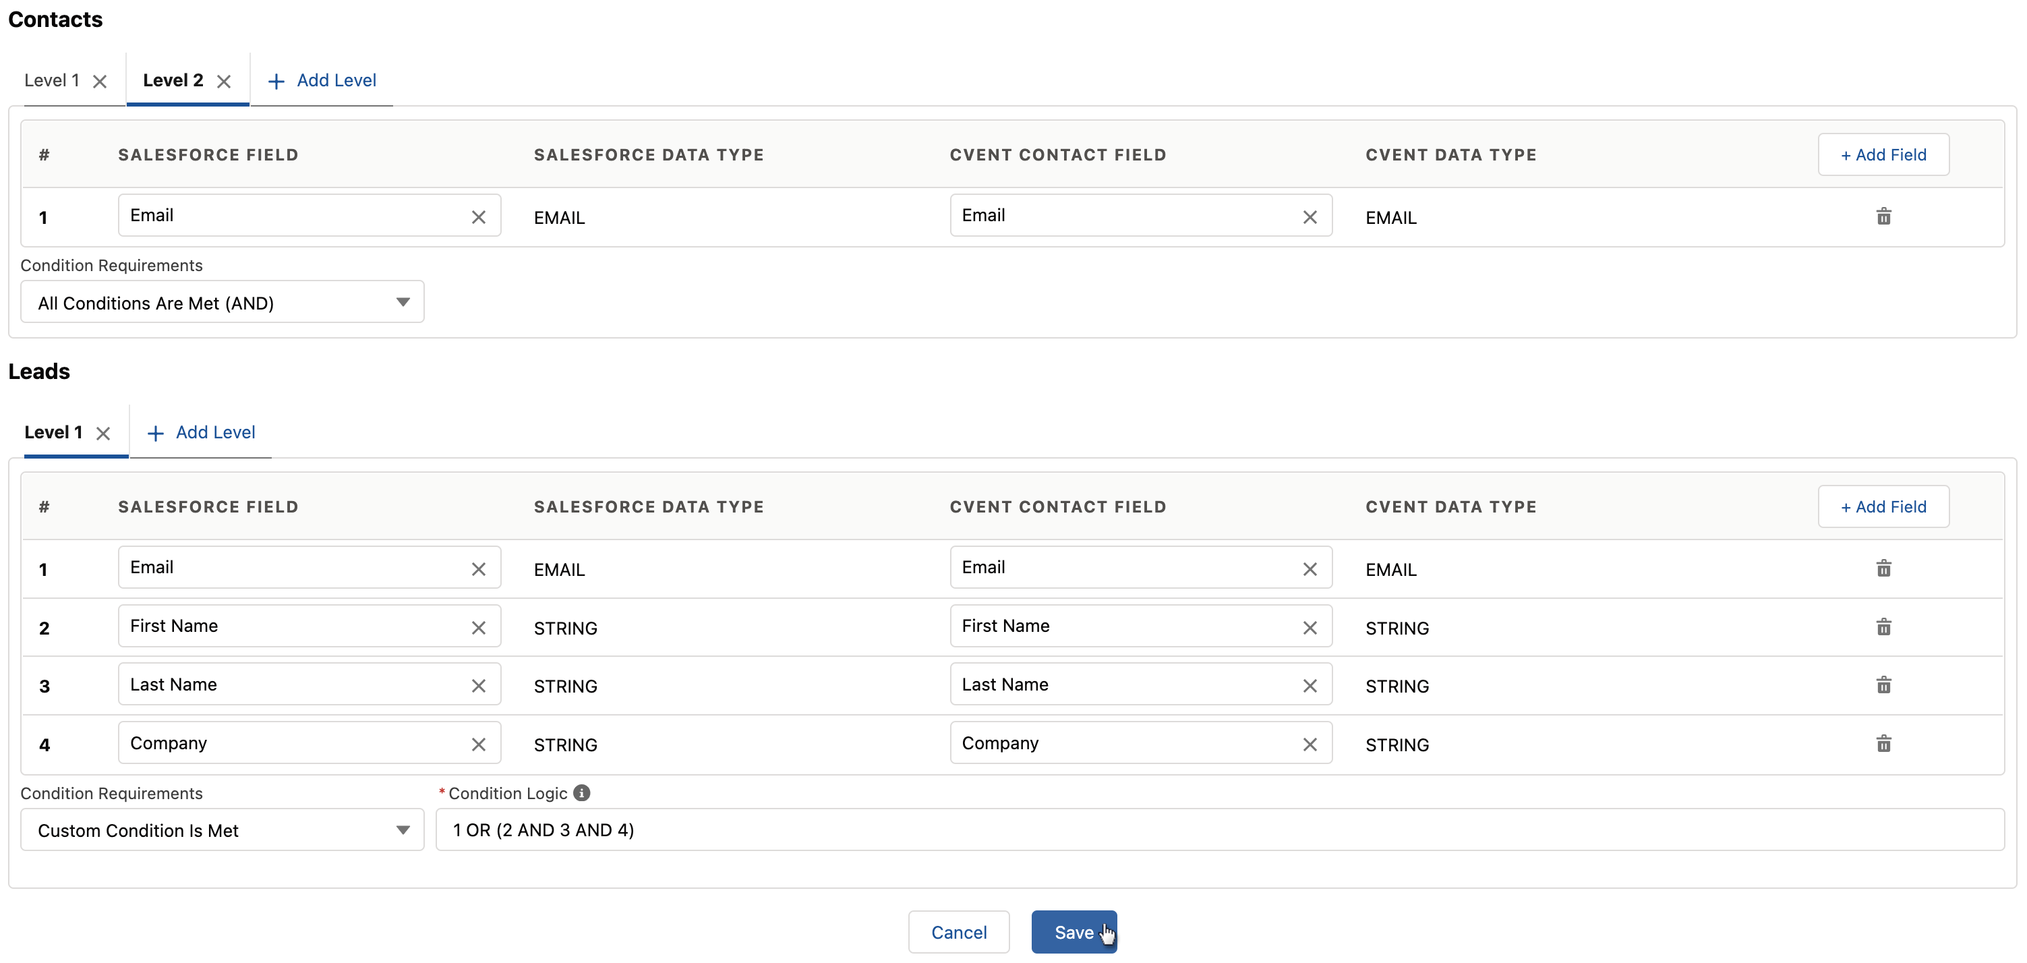Click Add Level in the Contacts section

(336, 80)
